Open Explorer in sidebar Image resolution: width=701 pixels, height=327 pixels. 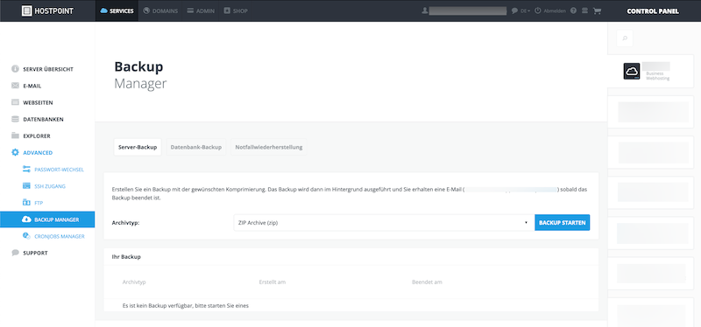[37, 136]
